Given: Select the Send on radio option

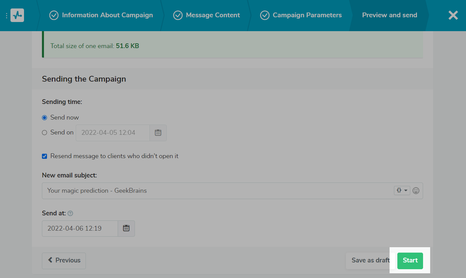Looking at the screenshot, I should [44, 133].
